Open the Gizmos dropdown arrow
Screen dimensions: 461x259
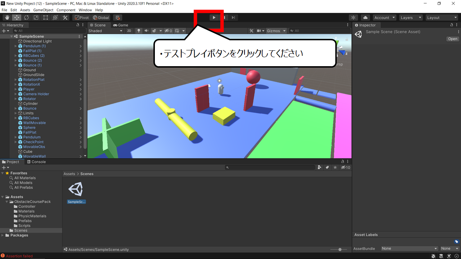(x=285, y=31)
